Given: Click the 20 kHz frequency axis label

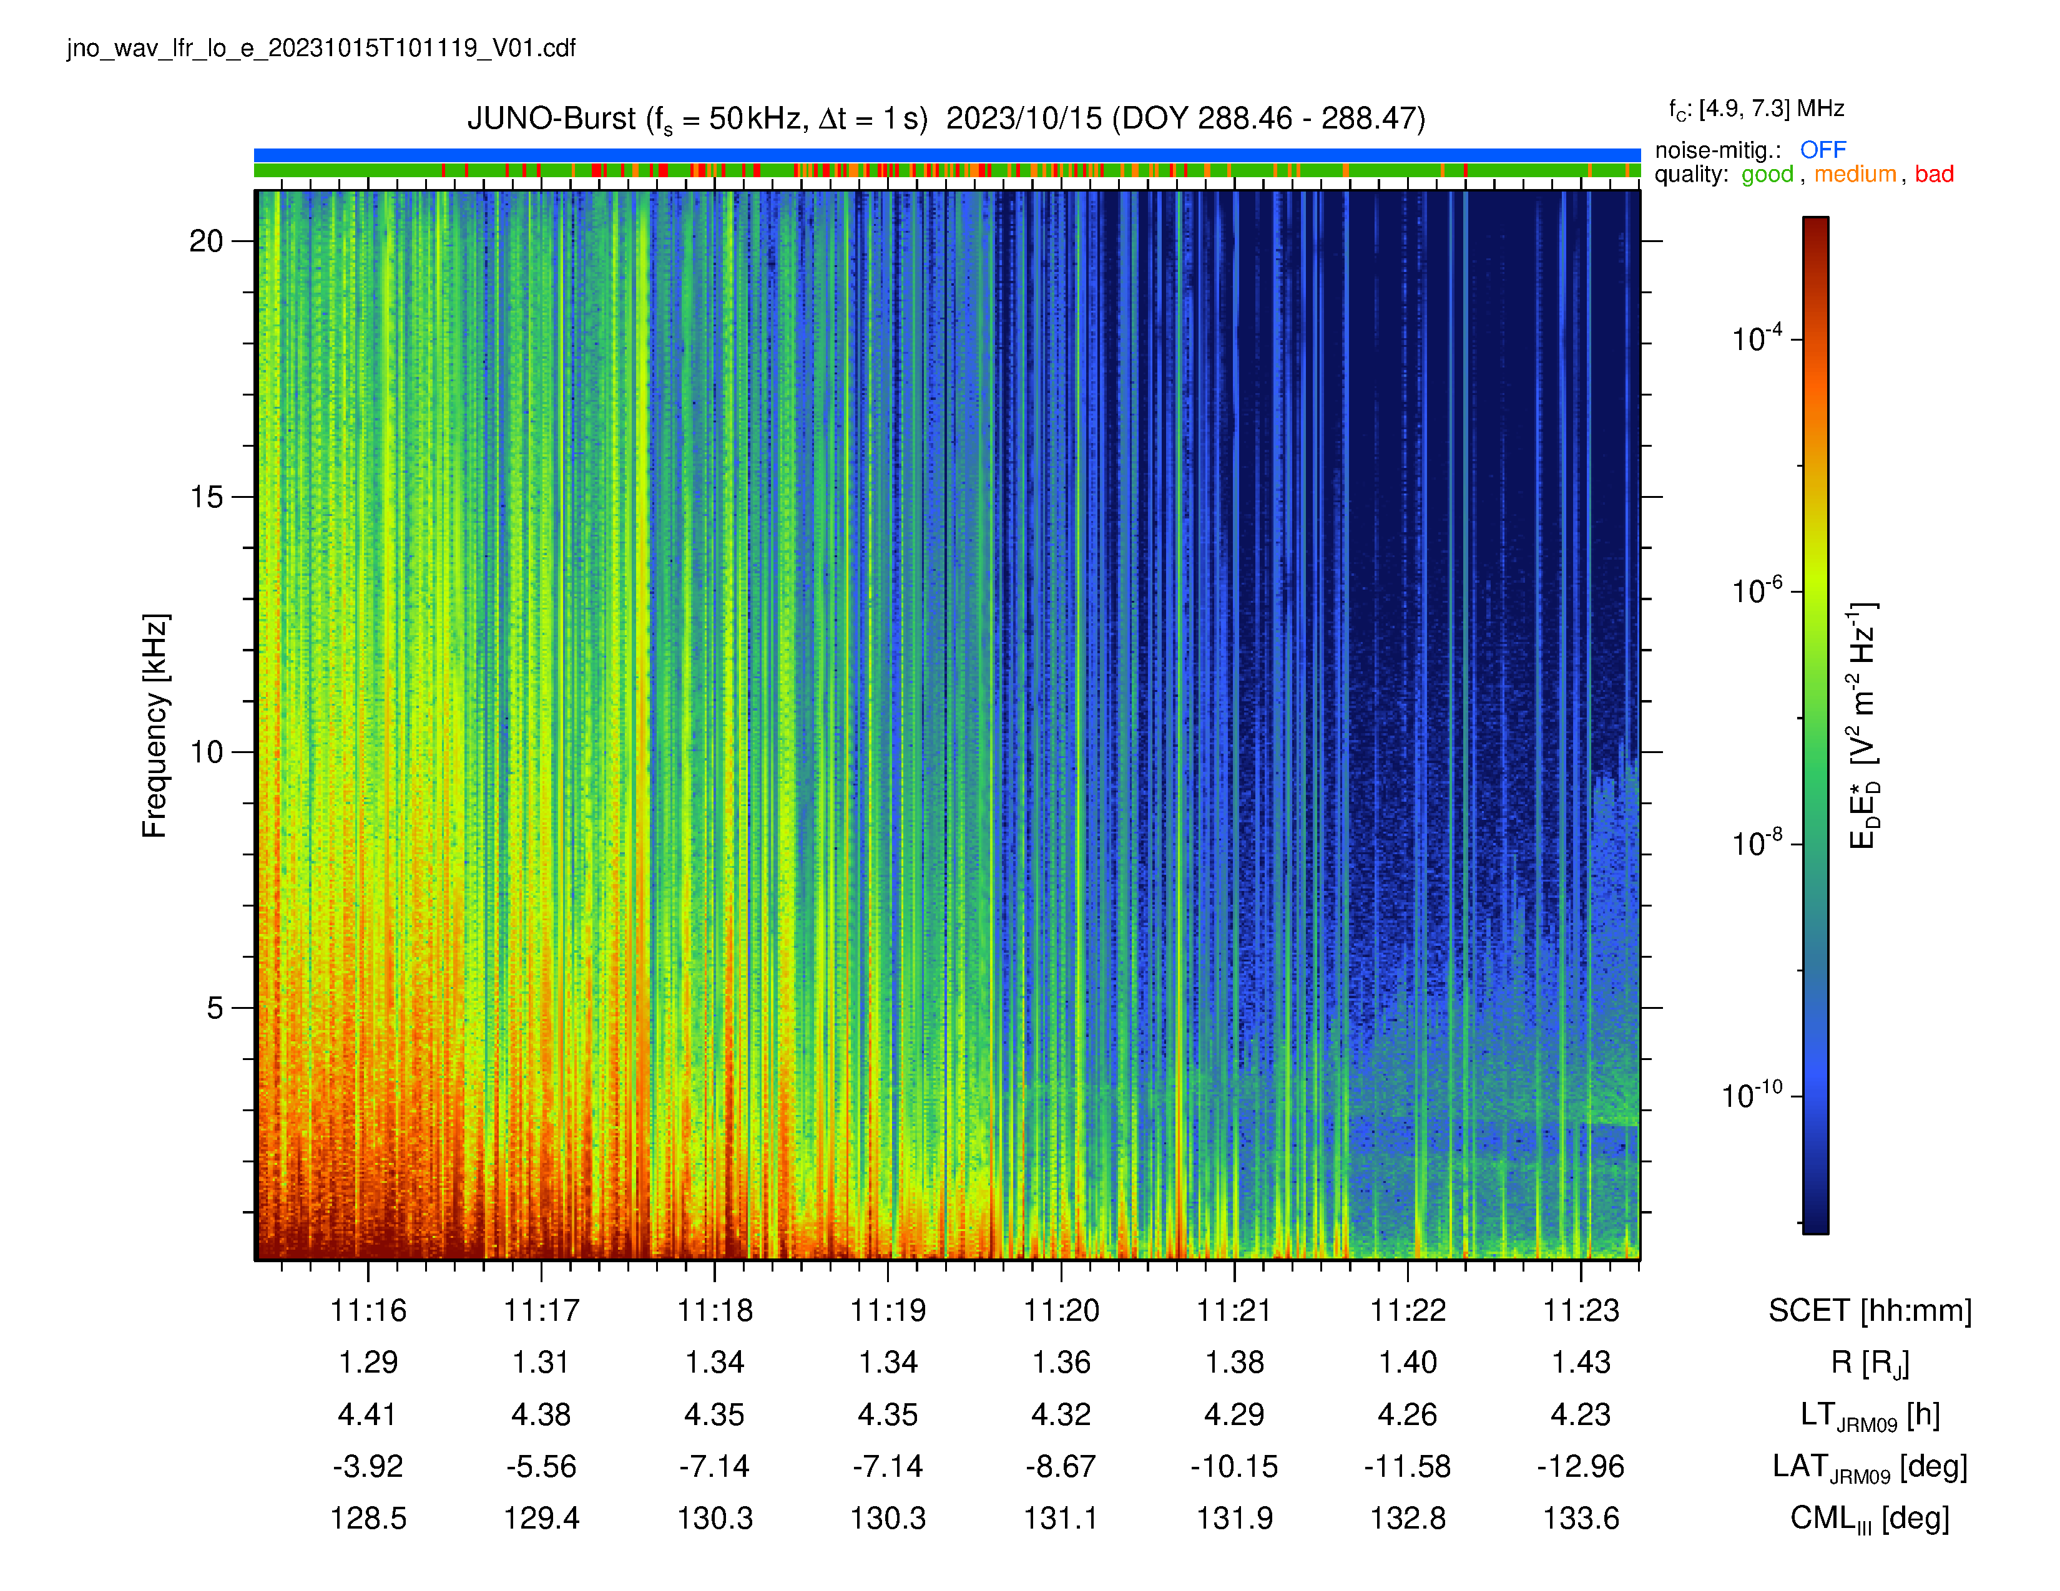Looking at the screenshot, I should [205, 241].
